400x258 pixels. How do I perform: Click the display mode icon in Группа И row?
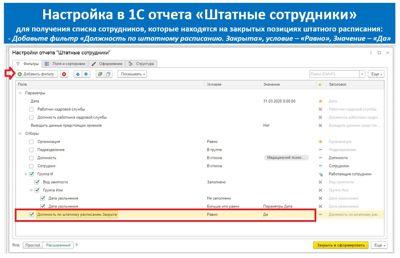tap(321, 174)
